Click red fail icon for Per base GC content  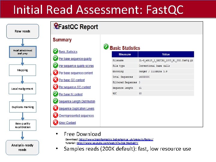pos(55,79)
